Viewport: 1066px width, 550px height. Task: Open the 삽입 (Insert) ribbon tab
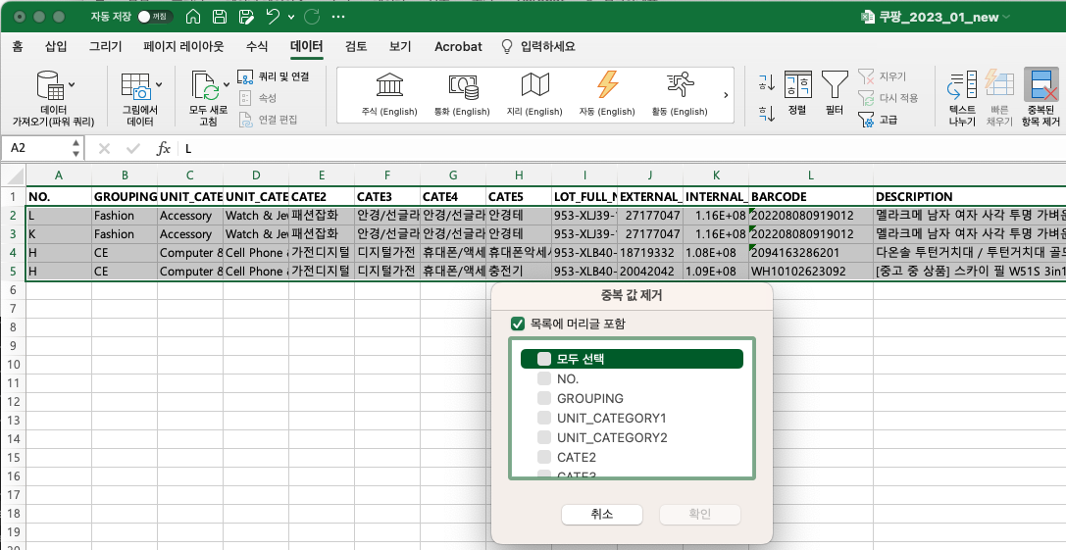pos(56,46)
